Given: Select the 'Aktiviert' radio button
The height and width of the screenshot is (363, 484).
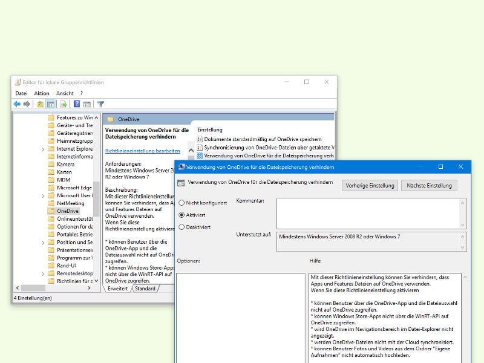Looking at the screenshot, I should (181, 215).
